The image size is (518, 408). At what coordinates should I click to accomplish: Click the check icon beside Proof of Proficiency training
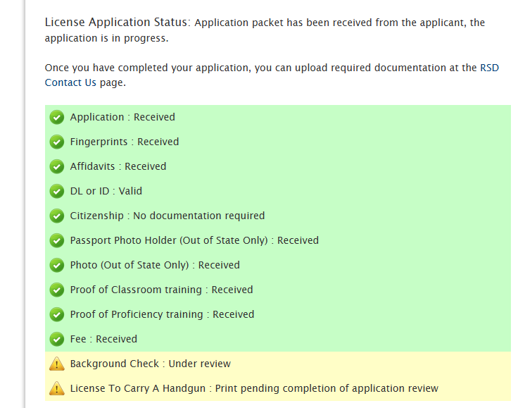[x=57, y=315]
